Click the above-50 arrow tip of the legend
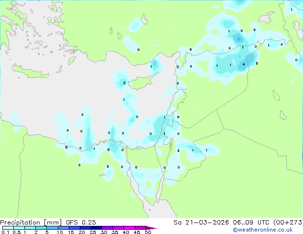The image size is (303, 234). tap(151, 228)
